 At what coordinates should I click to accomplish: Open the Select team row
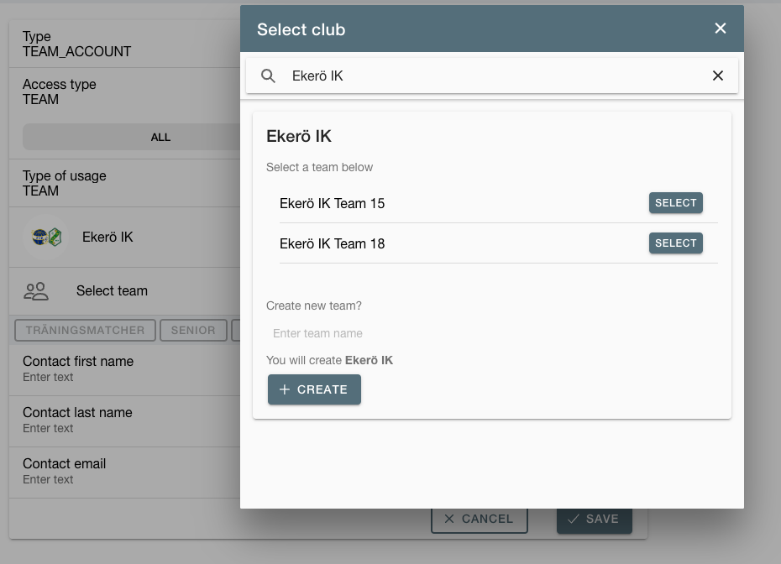tap(124, 291)
